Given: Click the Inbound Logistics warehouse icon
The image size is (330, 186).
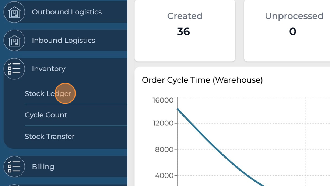Looking at the screenshot, I should point(14,41).
